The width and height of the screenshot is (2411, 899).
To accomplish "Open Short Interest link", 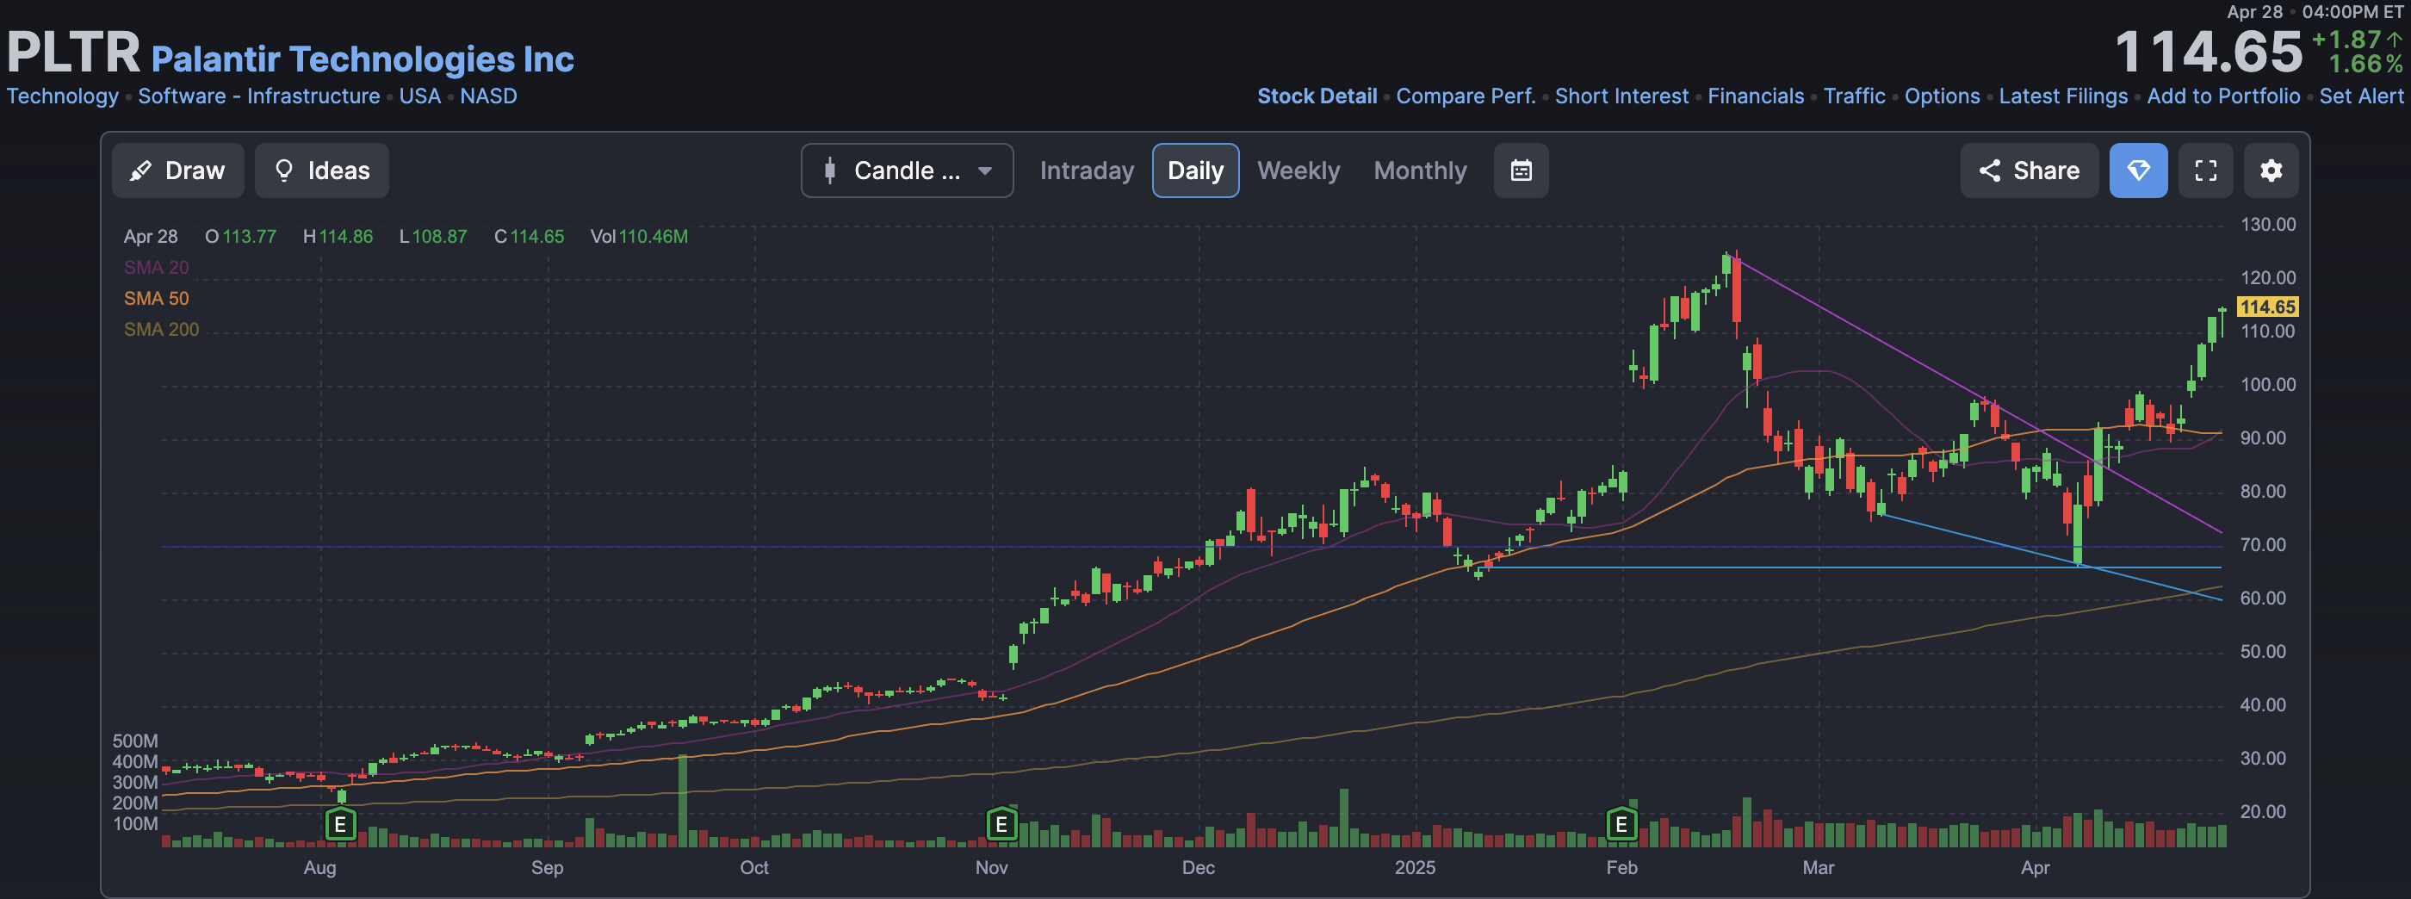I will [x=1621, y=96].
